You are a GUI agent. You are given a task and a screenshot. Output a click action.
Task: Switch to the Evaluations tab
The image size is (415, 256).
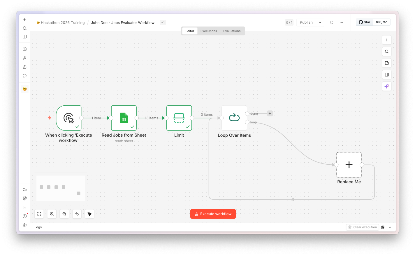pos(232,31)
